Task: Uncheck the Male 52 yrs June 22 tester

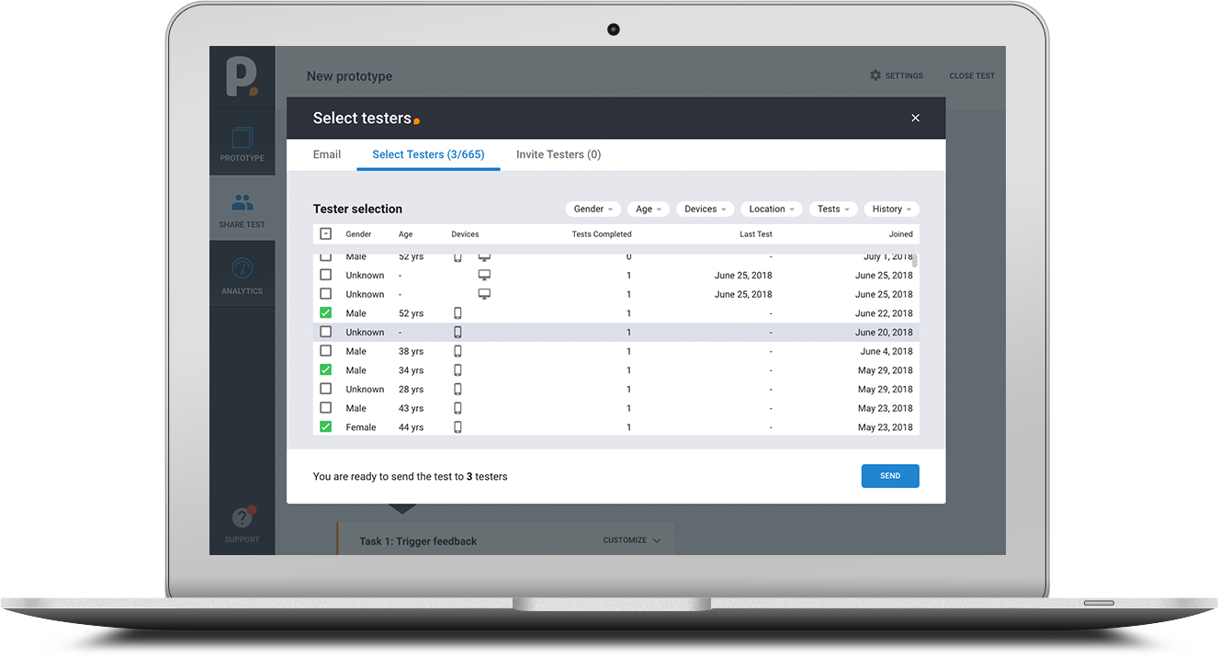Action: pyautogui.click(x=325, y=313)
